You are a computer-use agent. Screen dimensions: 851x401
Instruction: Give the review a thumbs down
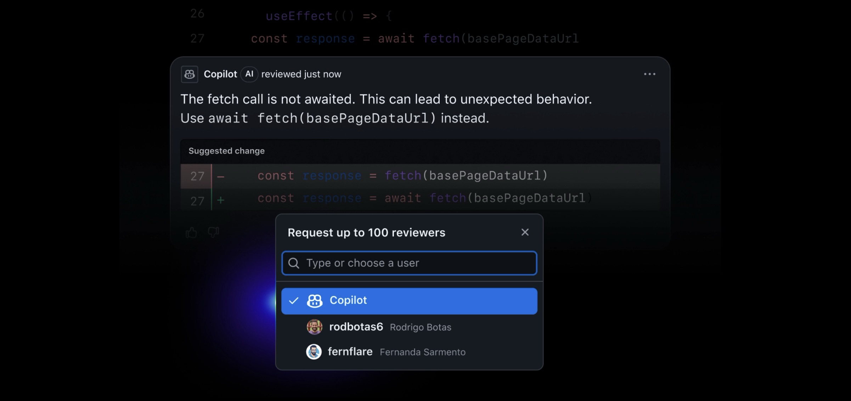pos(213,232)
